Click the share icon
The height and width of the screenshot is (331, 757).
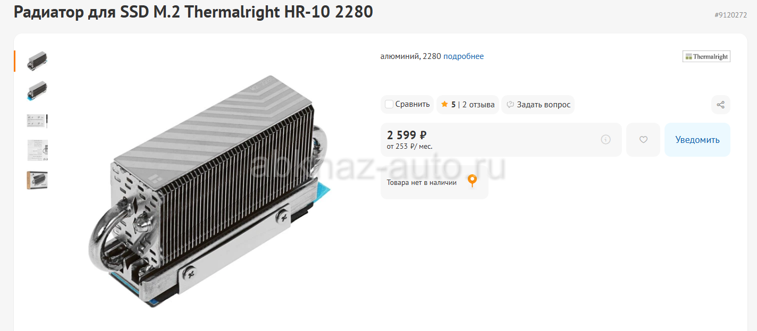pos(720,105)
